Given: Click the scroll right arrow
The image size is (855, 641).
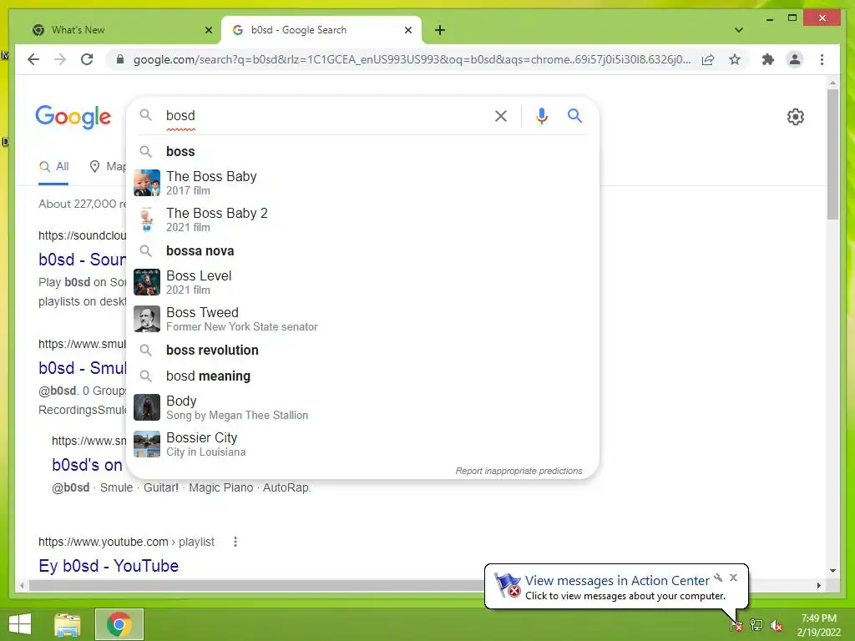Looking at the screenshot, I should click(x=818, y=585).
